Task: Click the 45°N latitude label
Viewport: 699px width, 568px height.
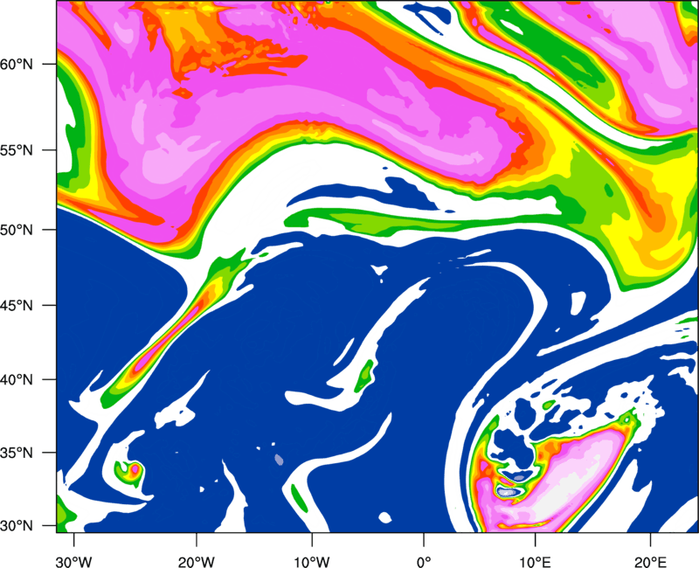Action: (17, 305)
